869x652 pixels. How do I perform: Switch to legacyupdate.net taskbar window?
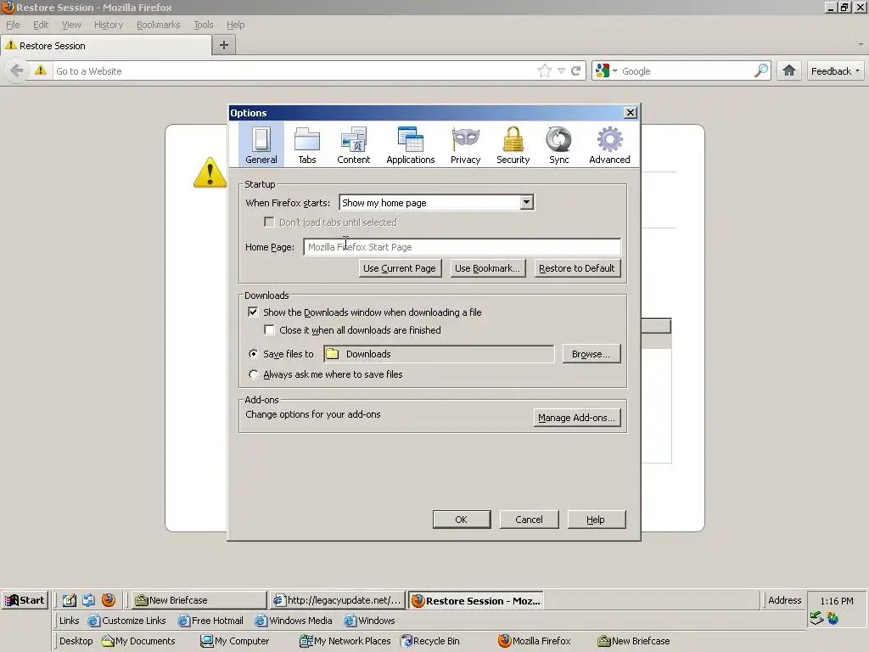pos(338,600)
